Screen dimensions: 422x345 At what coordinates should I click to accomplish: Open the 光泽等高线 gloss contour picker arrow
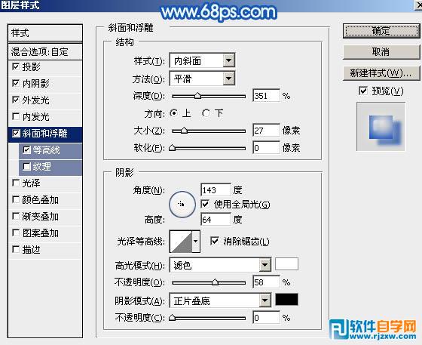[196, 242]
